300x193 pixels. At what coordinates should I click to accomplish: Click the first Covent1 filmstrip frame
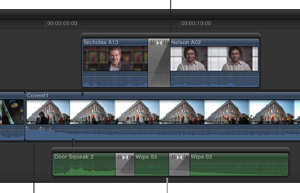(x=48, y=112)
